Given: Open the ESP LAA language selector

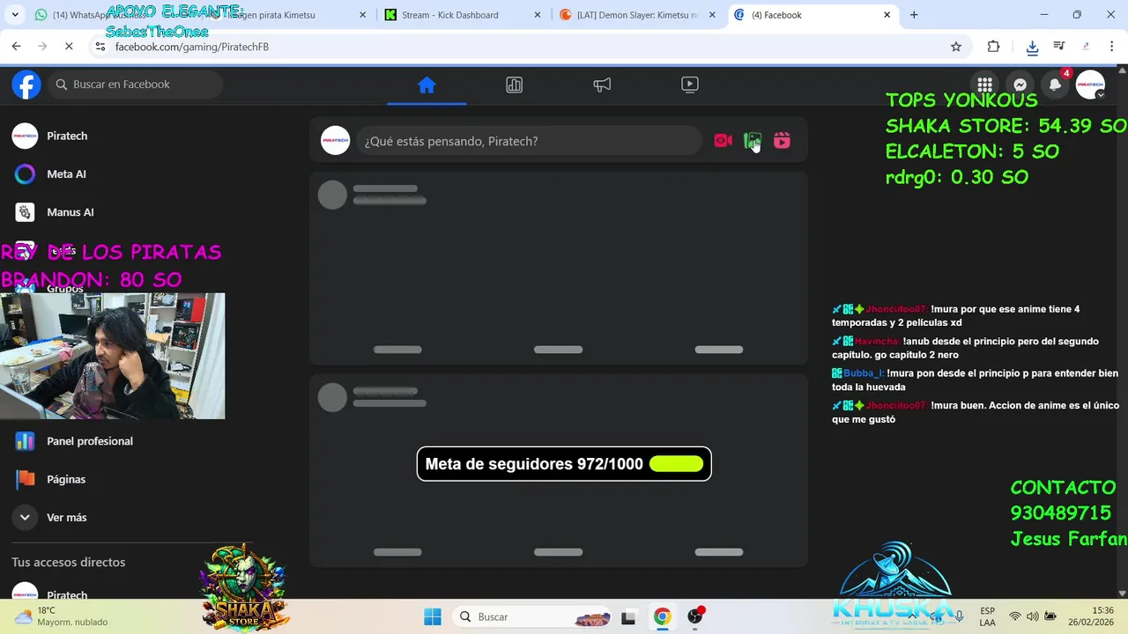Looking at the screenshot, I should (x=988, y=616).
